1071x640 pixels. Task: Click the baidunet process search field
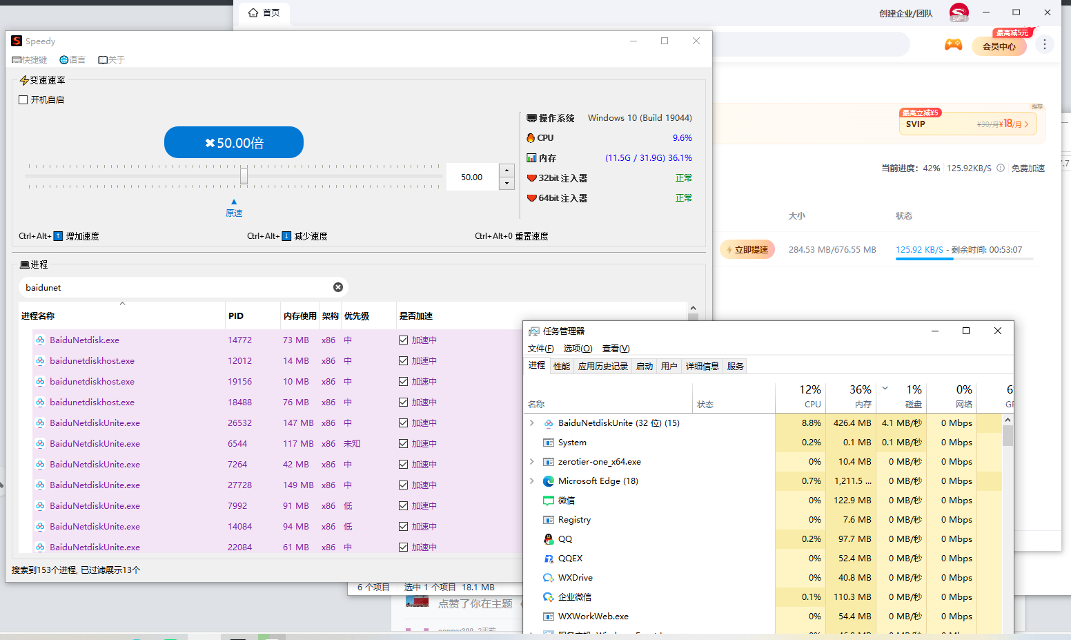click(x=176, y=287)
